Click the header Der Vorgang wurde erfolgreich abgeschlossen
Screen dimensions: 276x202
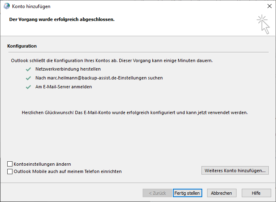click(62, 19)
